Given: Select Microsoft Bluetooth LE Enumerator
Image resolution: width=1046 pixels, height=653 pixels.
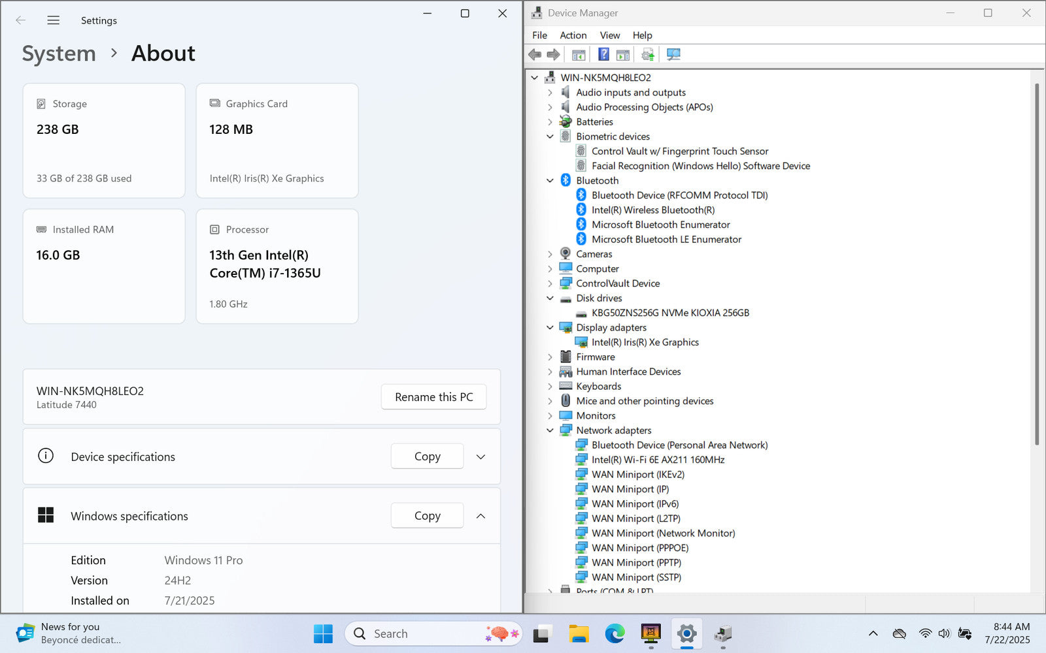Looking at the screenshot, I should tap(667, 239).
